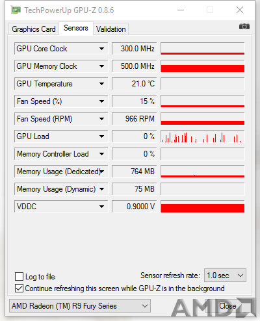Click the Close button
Screen dimensions: 260x321
click(x=227, y=306)
